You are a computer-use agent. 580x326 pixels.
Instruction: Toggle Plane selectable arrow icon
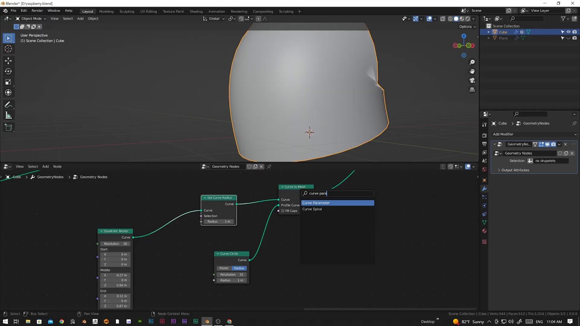coord(563,38)
